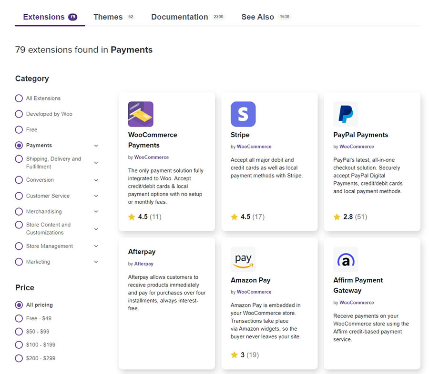The image size is (429, 374).
Task: Expand the Marketing category chevron
Action: [x=96, y=262]
